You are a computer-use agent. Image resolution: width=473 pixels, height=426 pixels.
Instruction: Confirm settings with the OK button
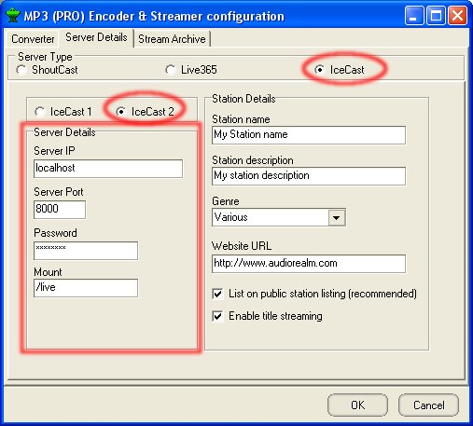pyautogui.click(x=357, y=405)
